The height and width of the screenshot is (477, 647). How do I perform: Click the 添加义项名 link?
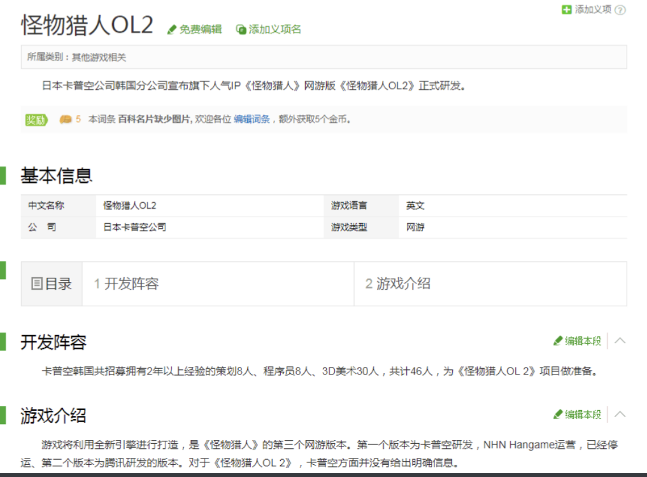[269, 29]
